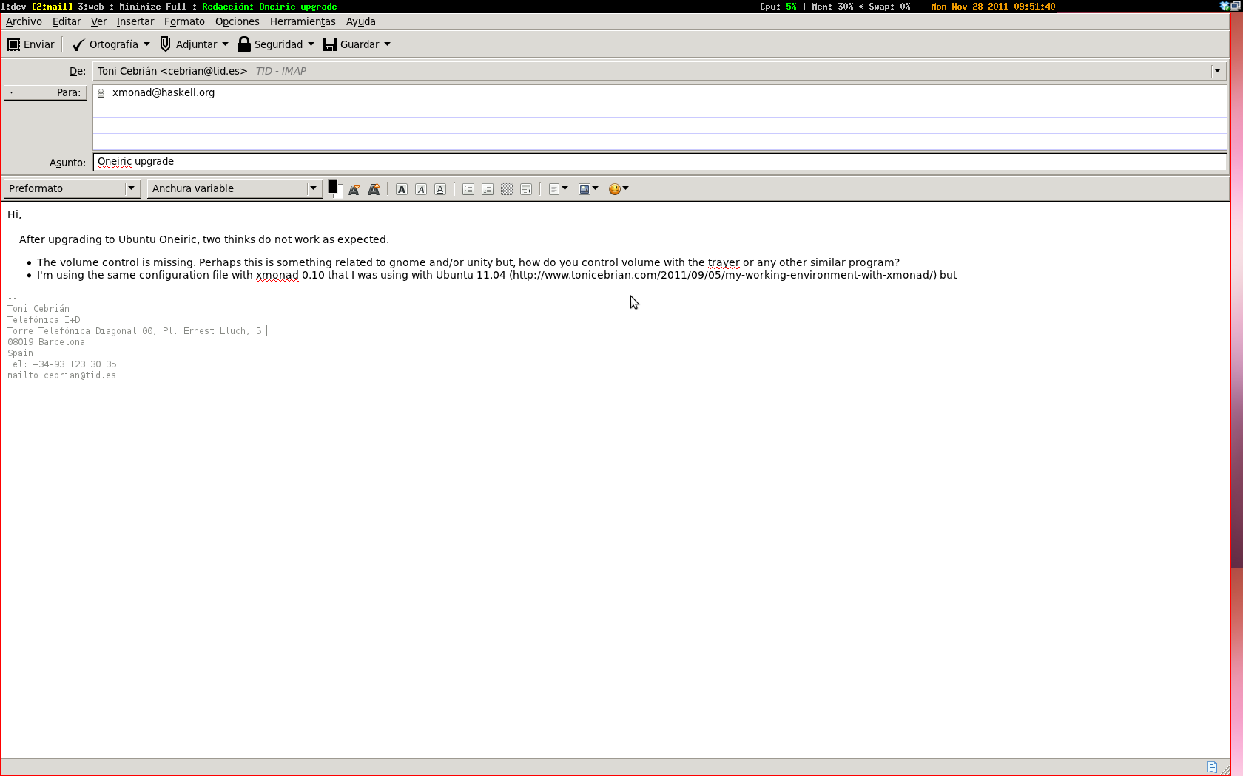
Task: Open the Para recipient type selector
Action: (45, 92)
